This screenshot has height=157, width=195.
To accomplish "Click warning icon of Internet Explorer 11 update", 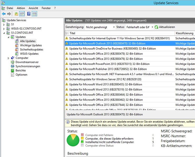I will pyautogui.click(x=67, y=38).
